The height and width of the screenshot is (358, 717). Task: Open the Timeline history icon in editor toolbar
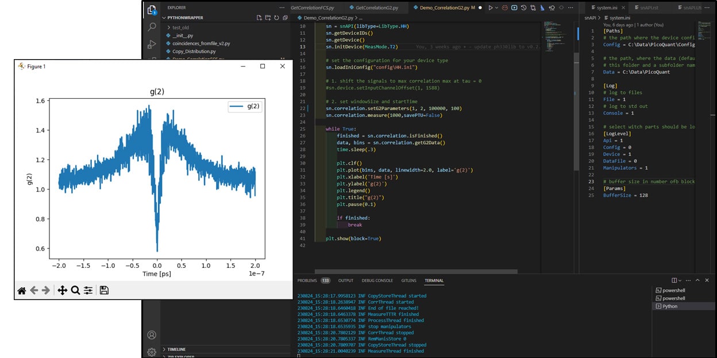[523, 7]
